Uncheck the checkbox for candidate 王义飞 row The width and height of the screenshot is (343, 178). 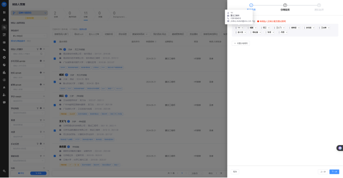pyautogui.click(x=55, y=130)
